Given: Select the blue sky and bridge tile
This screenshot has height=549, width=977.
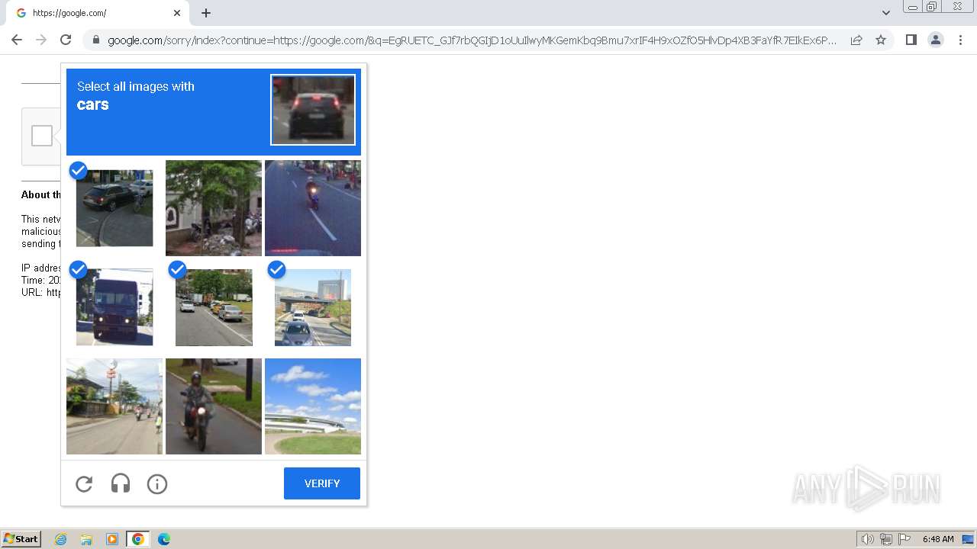Looking at the screenshot, I should click(x=313, y=406).
